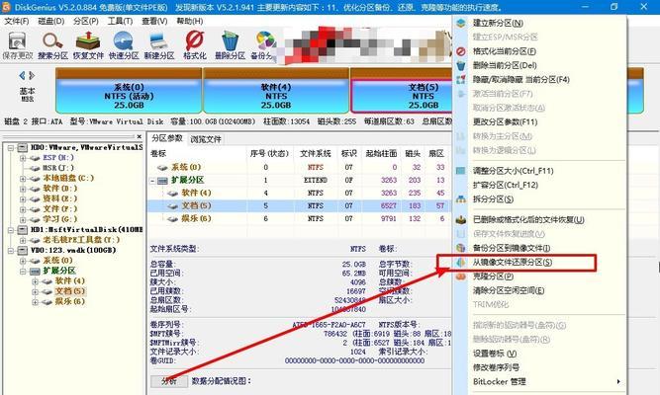Choose 设置卷标(V) menu entry
The height and width of the screenshot is (395, 660).
[495, 354]
